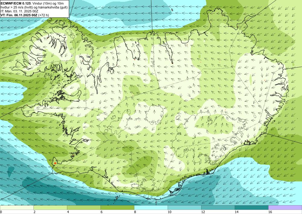Click the 14–16 m/s deep teal swatch
Screen dimensions: 302x214
[251, 207]
